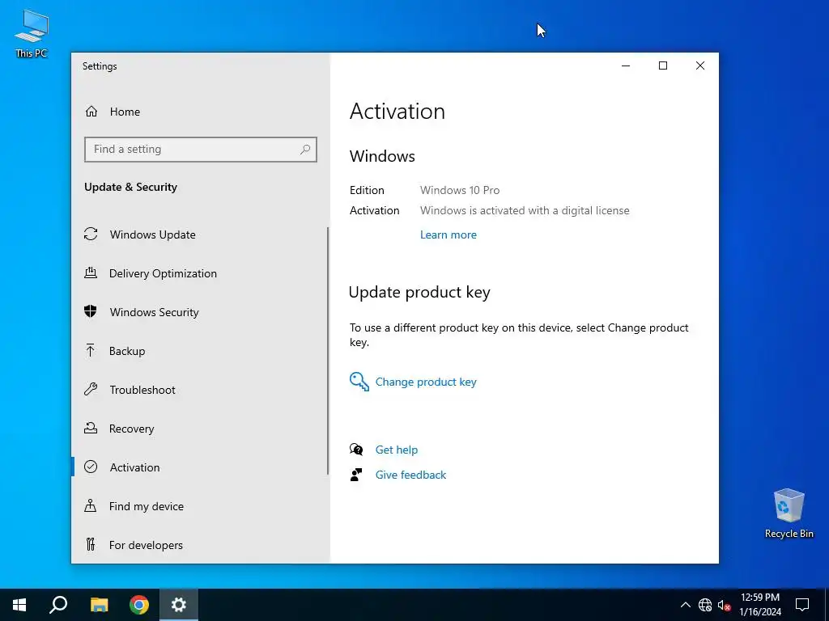Image resolution: width=829 pixels, height=621 pixels.
Task: Select the This PC desktop icon
Action: (32, 34)
